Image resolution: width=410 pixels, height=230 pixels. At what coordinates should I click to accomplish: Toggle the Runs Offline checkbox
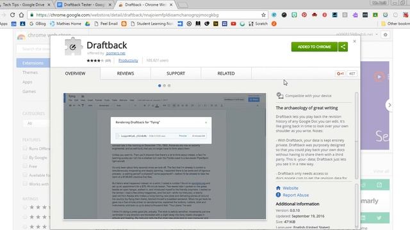point(25,148)
